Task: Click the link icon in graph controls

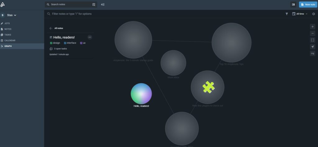Action: point(313,54)
